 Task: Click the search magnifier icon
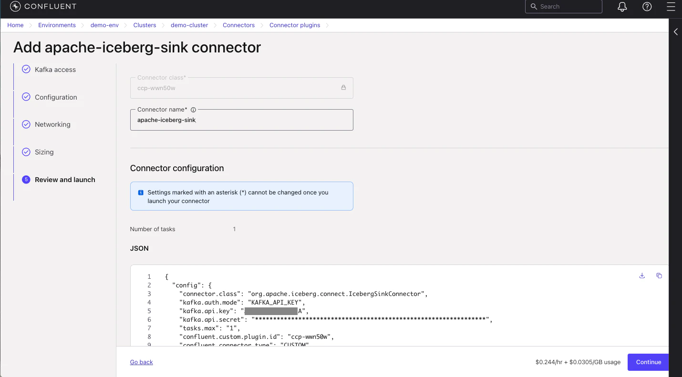coord(534,7)
